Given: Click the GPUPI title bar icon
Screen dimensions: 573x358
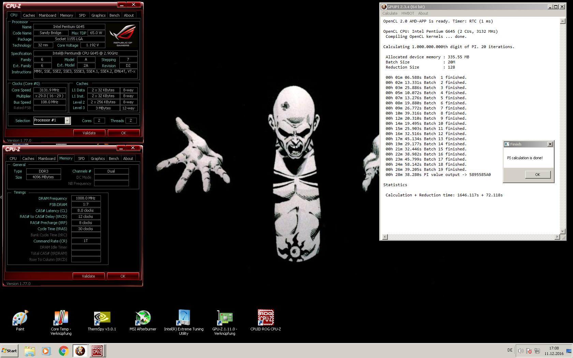Looking at the screenshot, I should [384, 7].
